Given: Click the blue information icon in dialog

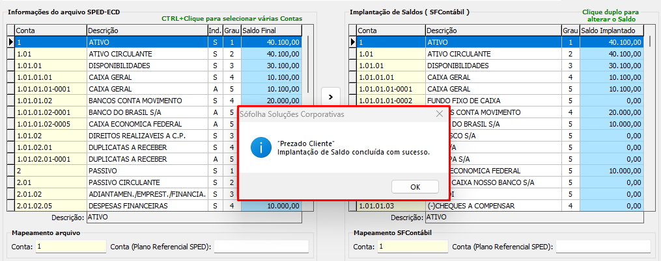Looking at the screenshot, I should pos(260,147).
